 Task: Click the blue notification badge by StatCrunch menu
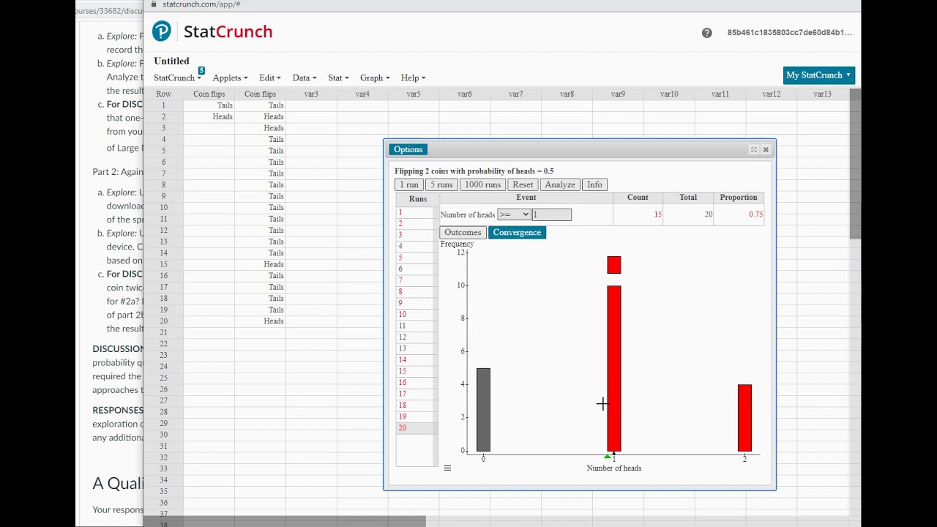tap(201, 70)
